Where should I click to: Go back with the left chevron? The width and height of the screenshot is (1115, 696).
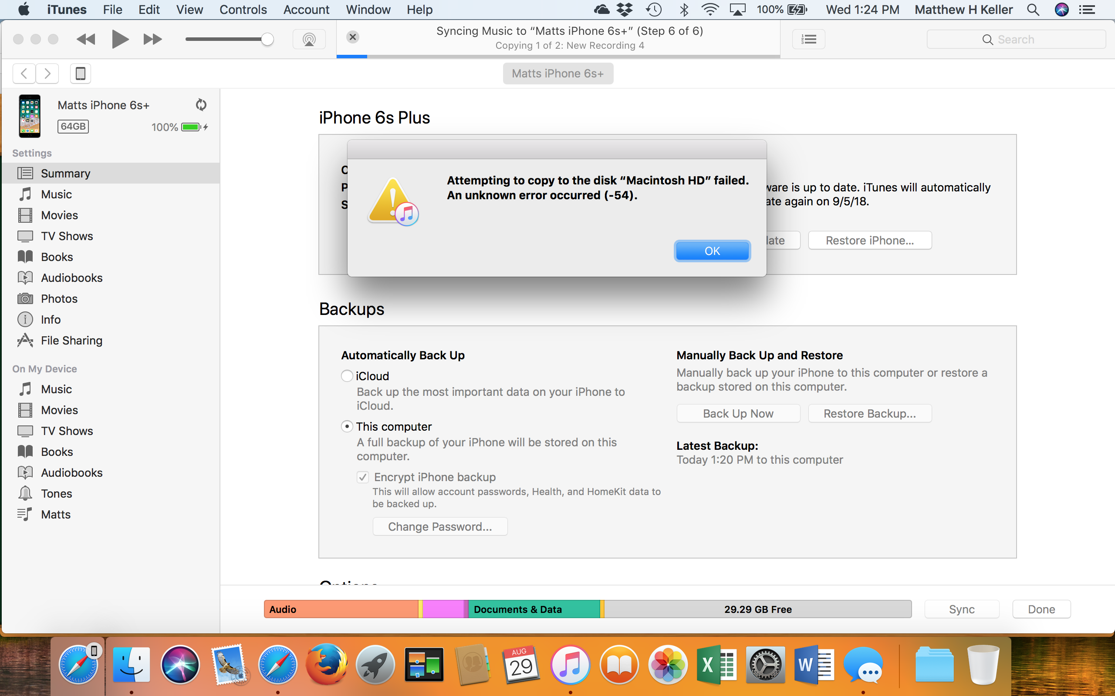click(24, 74)
